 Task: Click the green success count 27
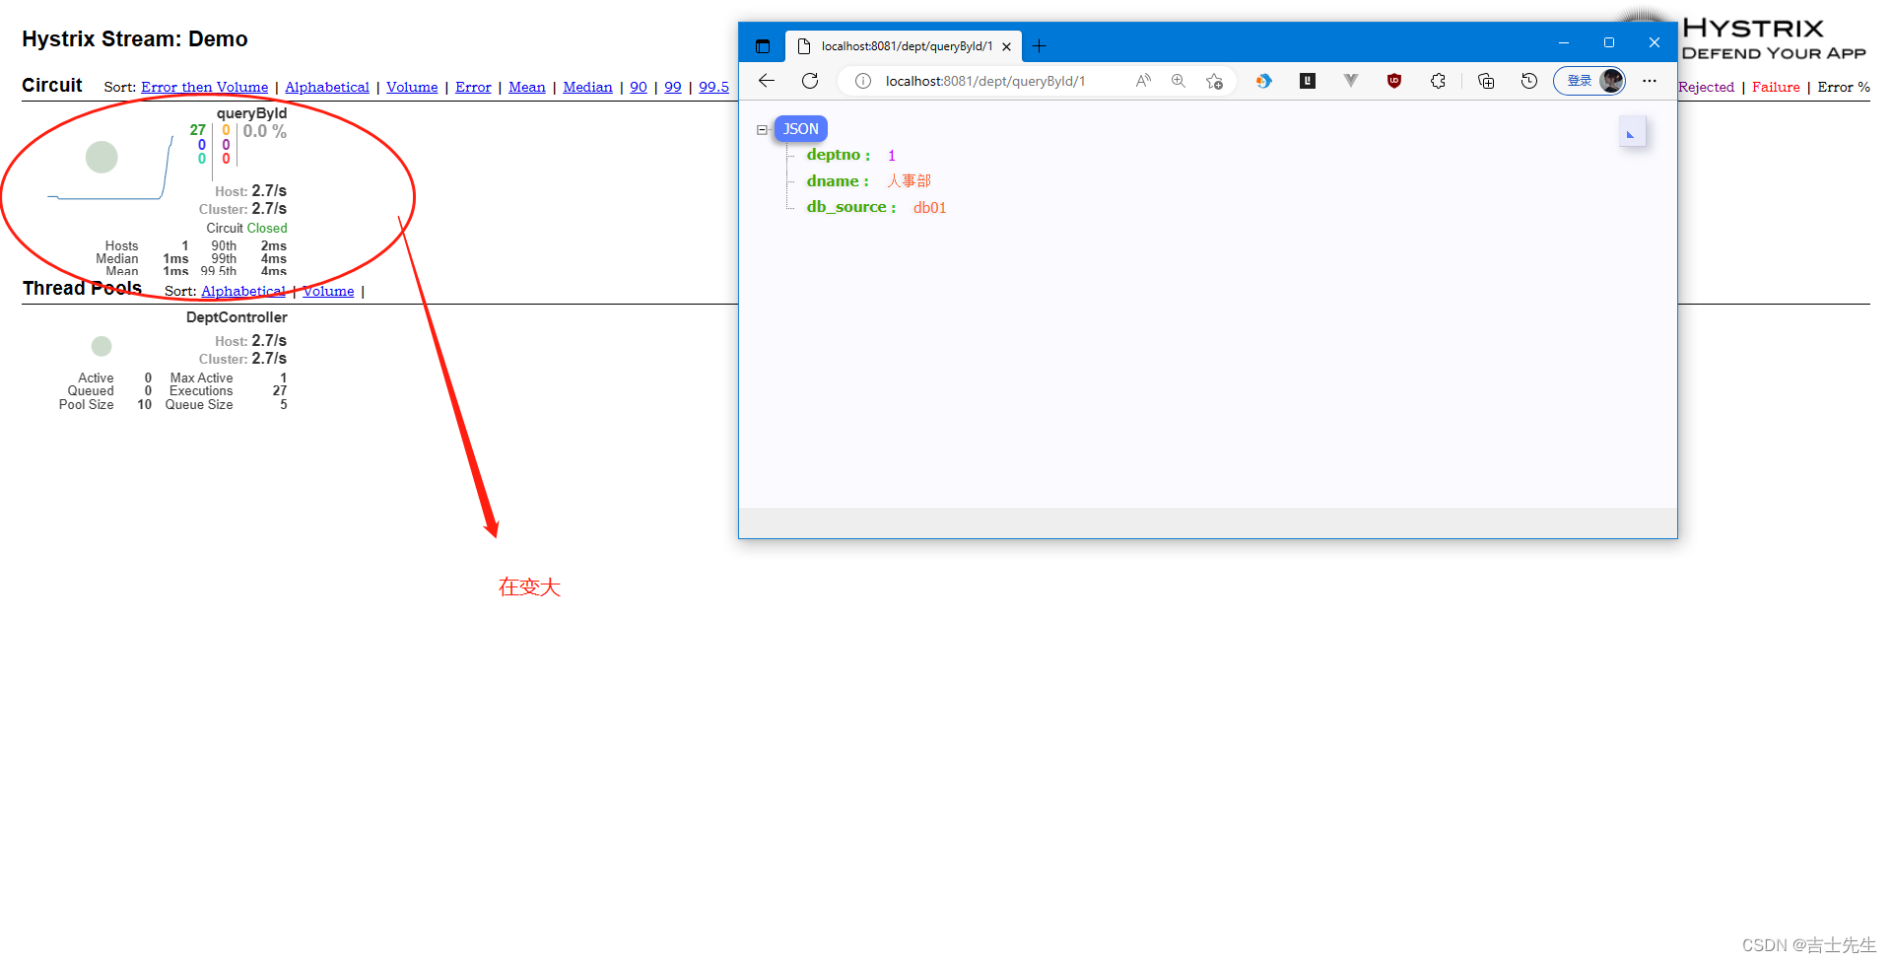[198, 130]
